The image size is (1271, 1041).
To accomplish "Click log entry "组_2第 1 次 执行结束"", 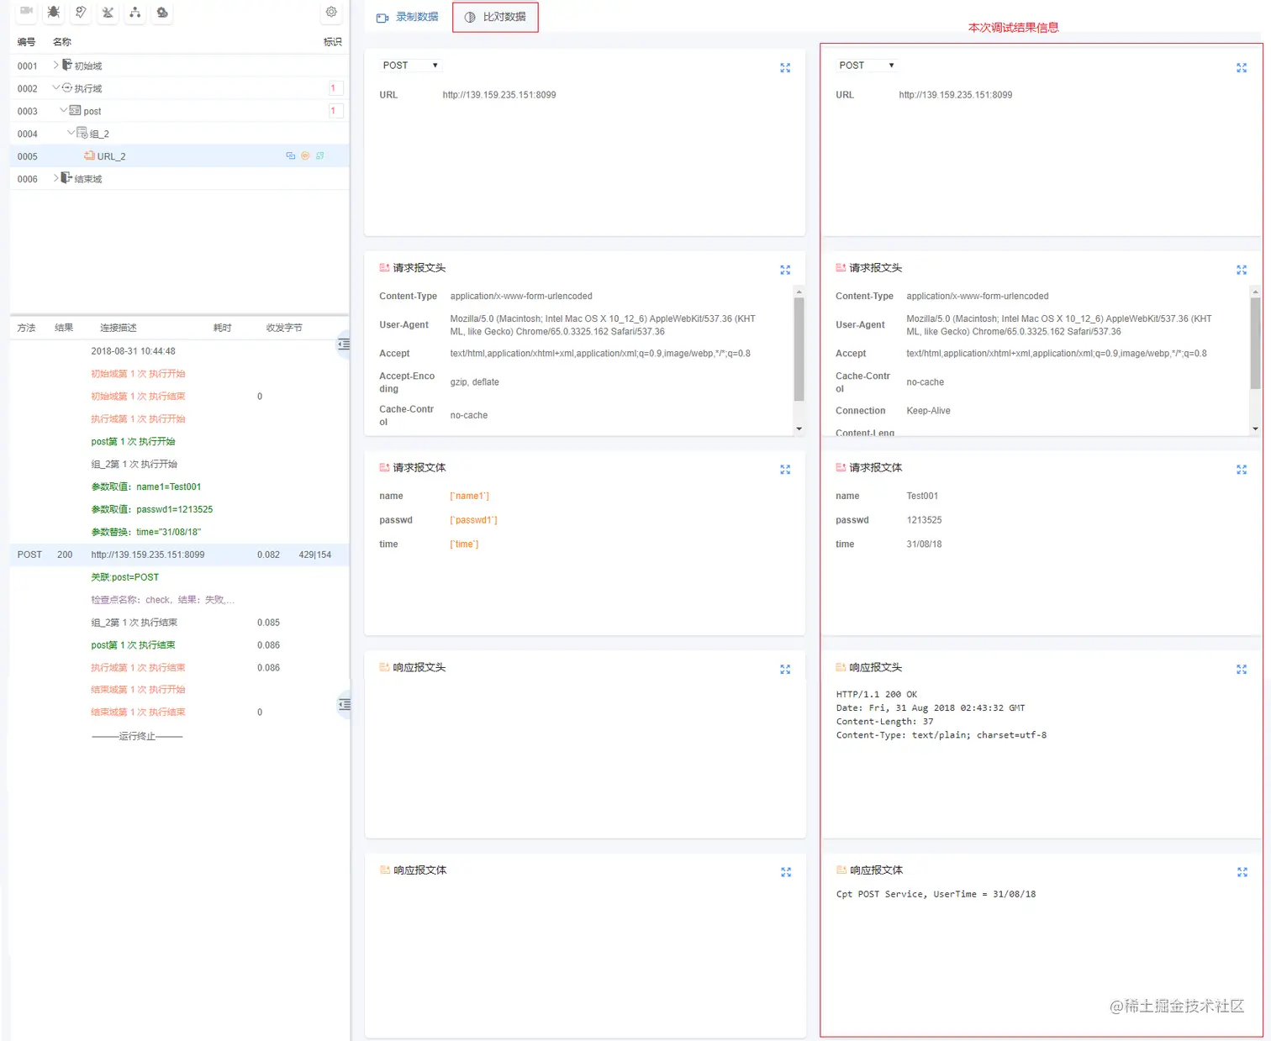I will pos(134,623).
